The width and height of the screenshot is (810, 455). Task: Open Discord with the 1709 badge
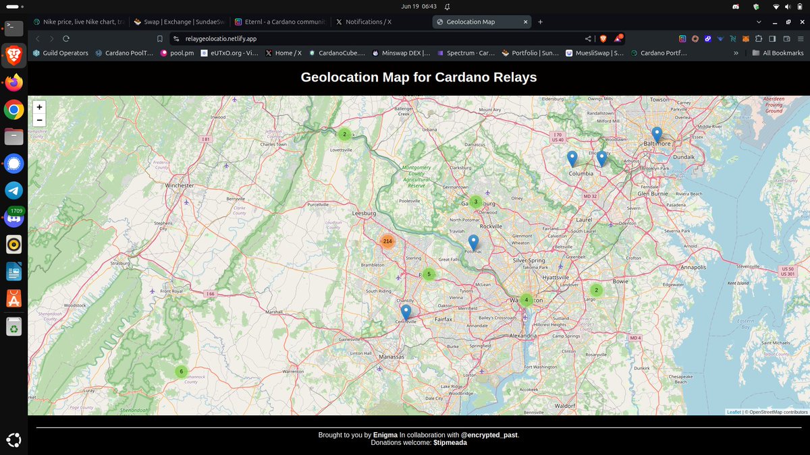(x=13, y=217)
